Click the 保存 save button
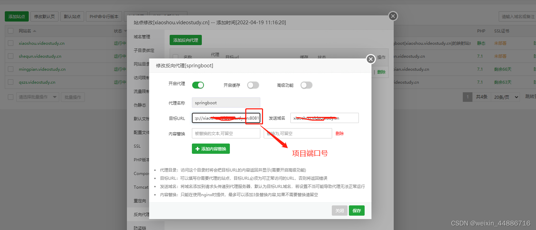 [x=356, y=211]
